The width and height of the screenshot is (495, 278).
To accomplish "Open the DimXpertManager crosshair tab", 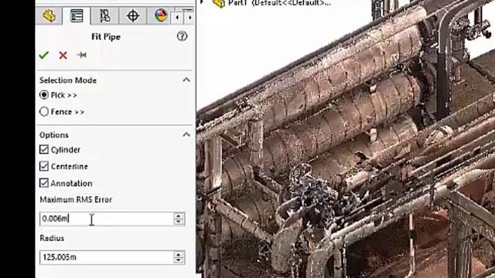I will pos(133,15).
